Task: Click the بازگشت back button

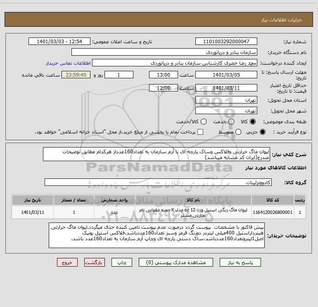Action: (x=95, y=262)
